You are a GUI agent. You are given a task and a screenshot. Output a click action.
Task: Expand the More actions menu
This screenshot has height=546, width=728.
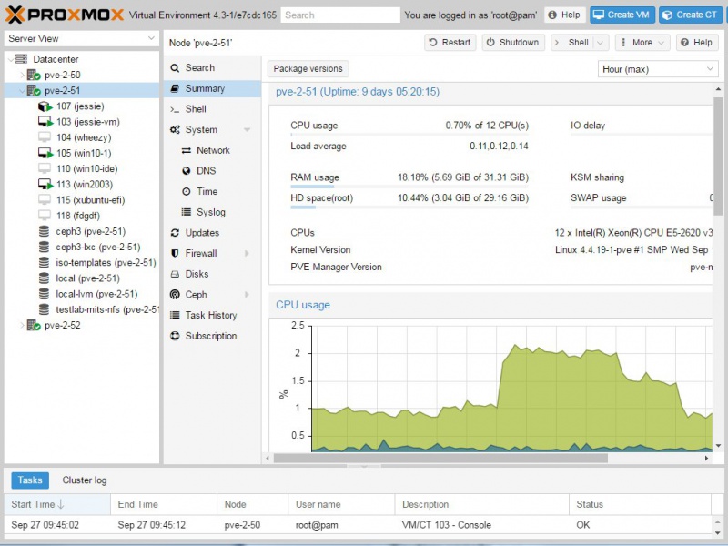[642, 43]
